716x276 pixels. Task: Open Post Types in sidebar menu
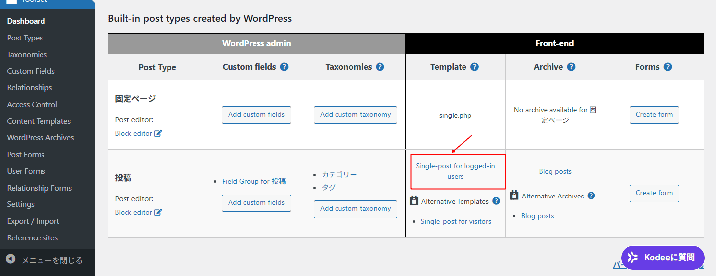pos(25,38)
